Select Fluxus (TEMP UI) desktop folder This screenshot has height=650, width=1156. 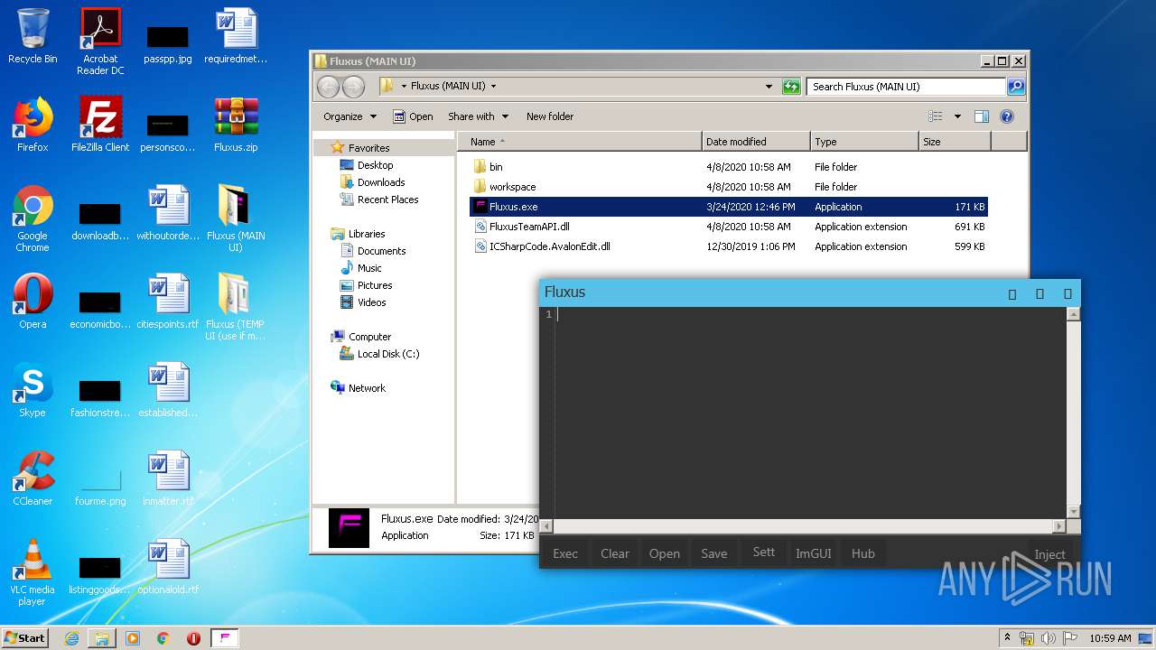pos(236,307)
